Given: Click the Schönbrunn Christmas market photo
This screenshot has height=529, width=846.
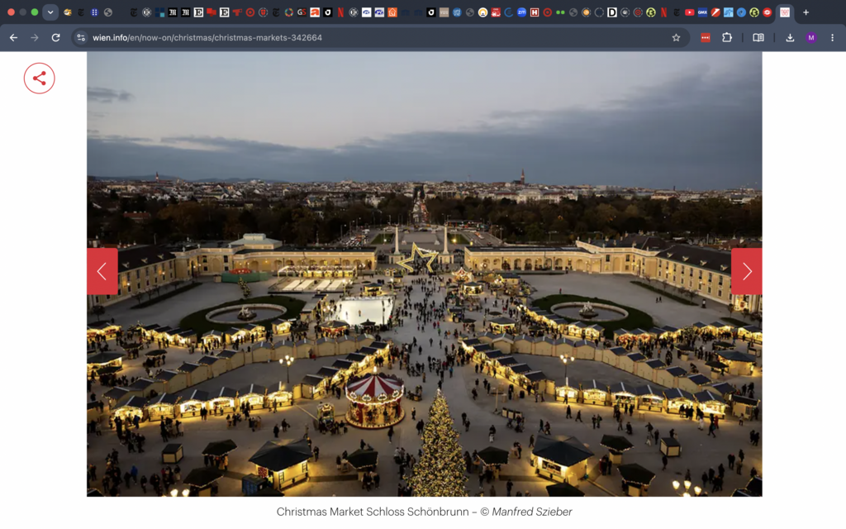Looking at the screenshot, I should [x=425, y=274].
